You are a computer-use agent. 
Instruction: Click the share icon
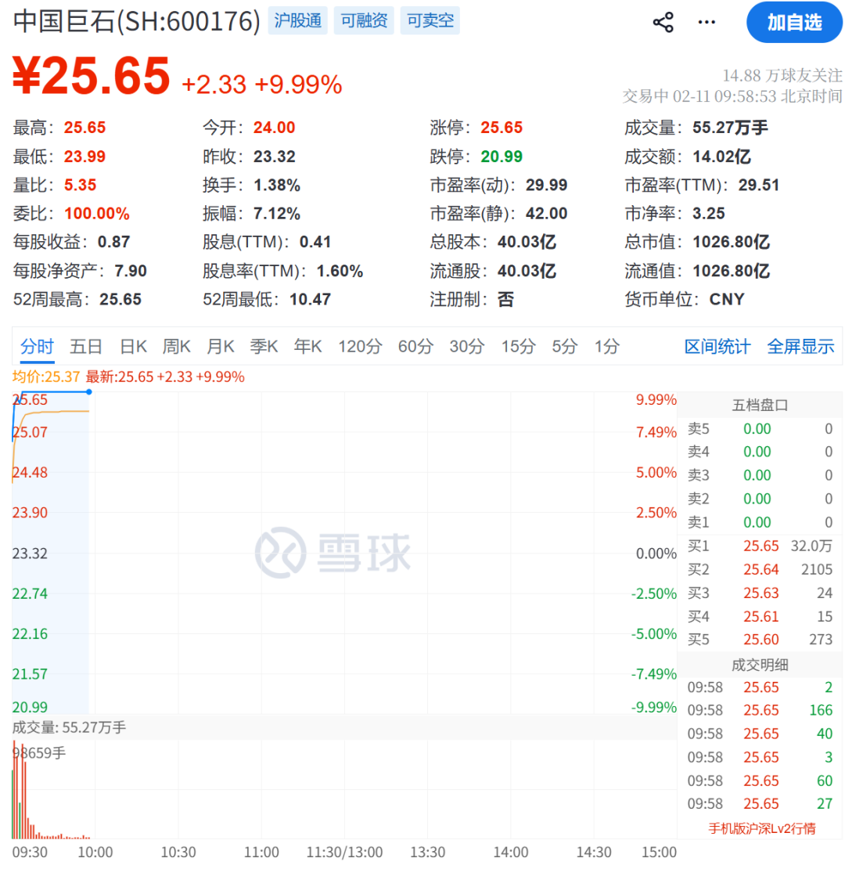tap(663, 22)
